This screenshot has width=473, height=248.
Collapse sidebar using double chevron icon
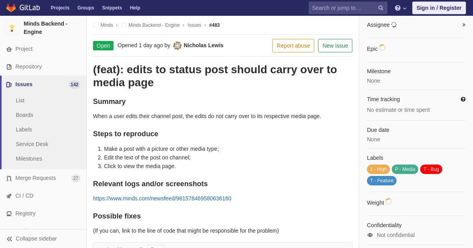point(9,239)
